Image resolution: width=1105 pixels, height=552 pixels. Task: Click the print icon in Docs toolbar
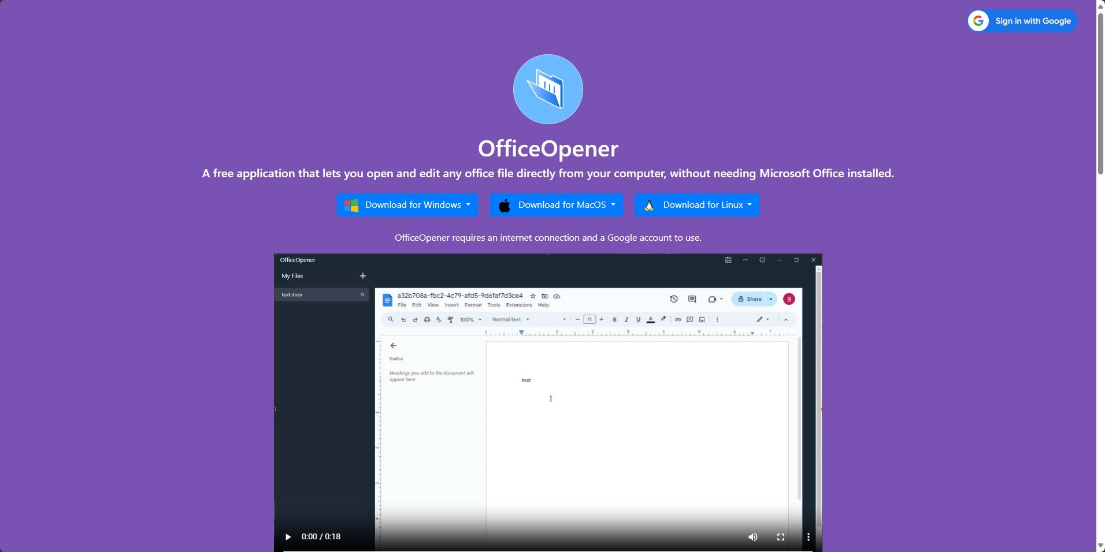click(427, 319)
